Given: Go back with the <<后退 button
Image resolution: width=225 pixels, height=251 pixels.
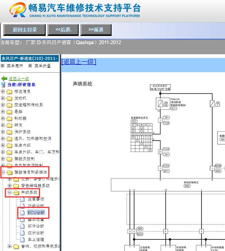Looking at the screenshot, I should tap(63, 30).
